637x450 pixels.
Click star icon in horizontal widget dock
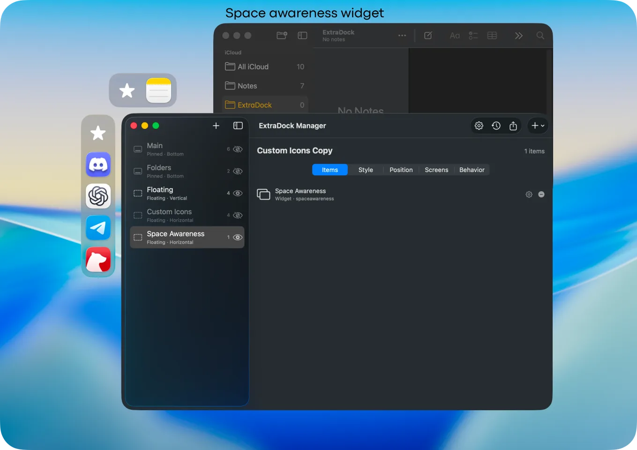127,90
